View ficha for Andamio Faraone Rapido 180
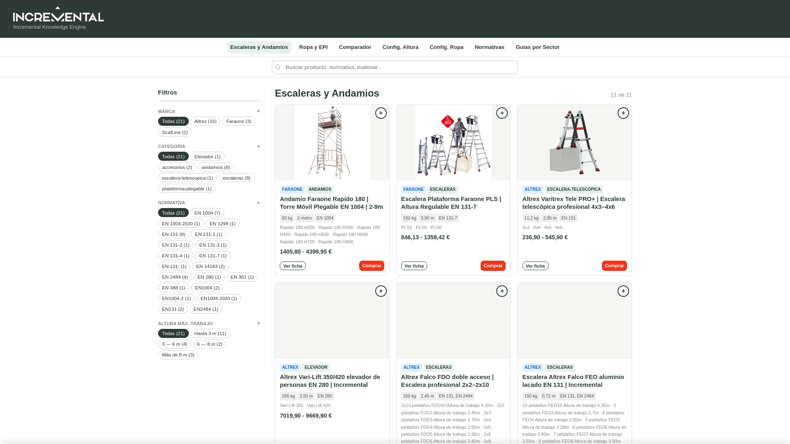 pyautogui.click(x=293, y=266)
